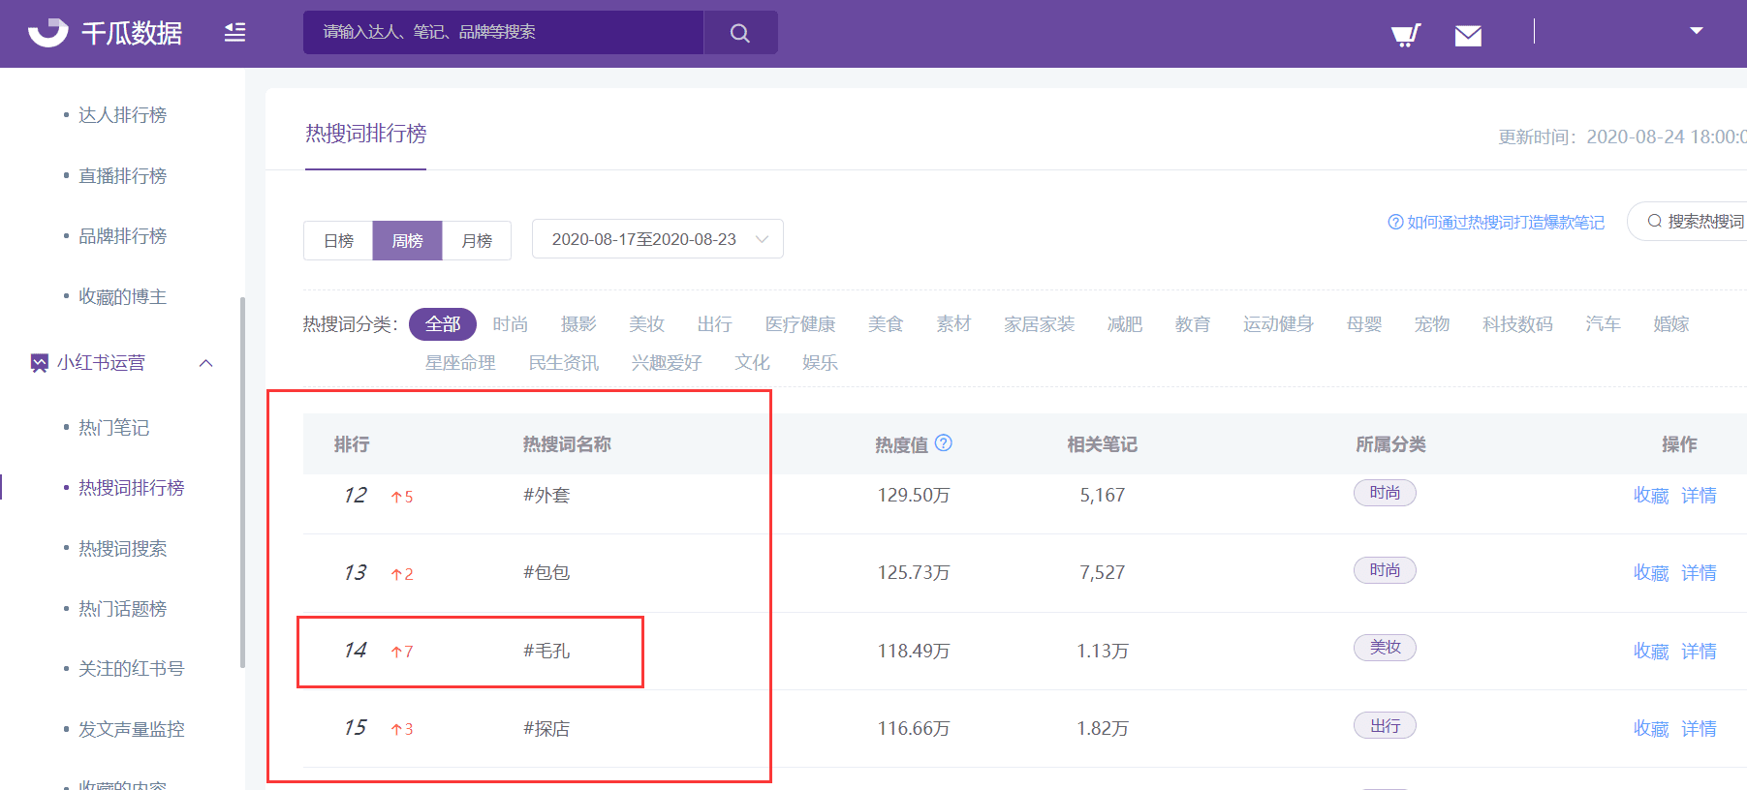Click the magnifier search button

click(x=739, y=33)
